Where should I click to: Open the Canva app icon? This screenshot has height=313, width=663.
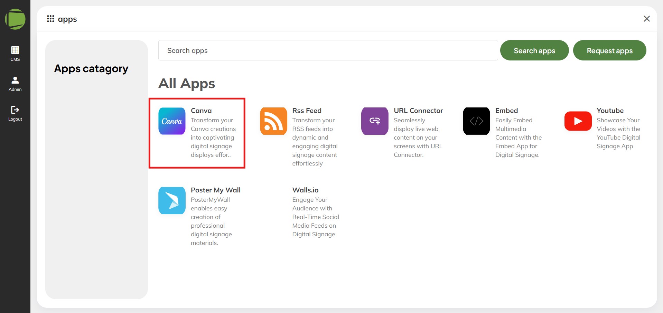[x=172, y=121]
